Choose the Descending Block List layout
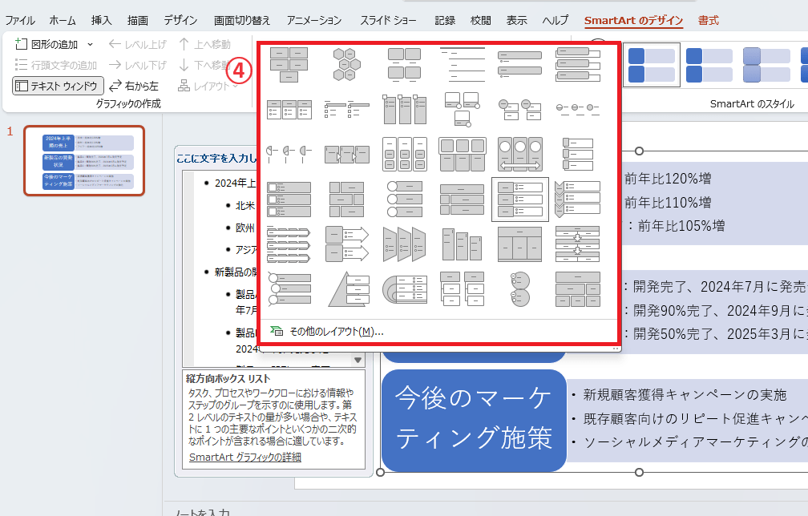Viewport: 808px width, 516px height. click(x=463, y=244)
